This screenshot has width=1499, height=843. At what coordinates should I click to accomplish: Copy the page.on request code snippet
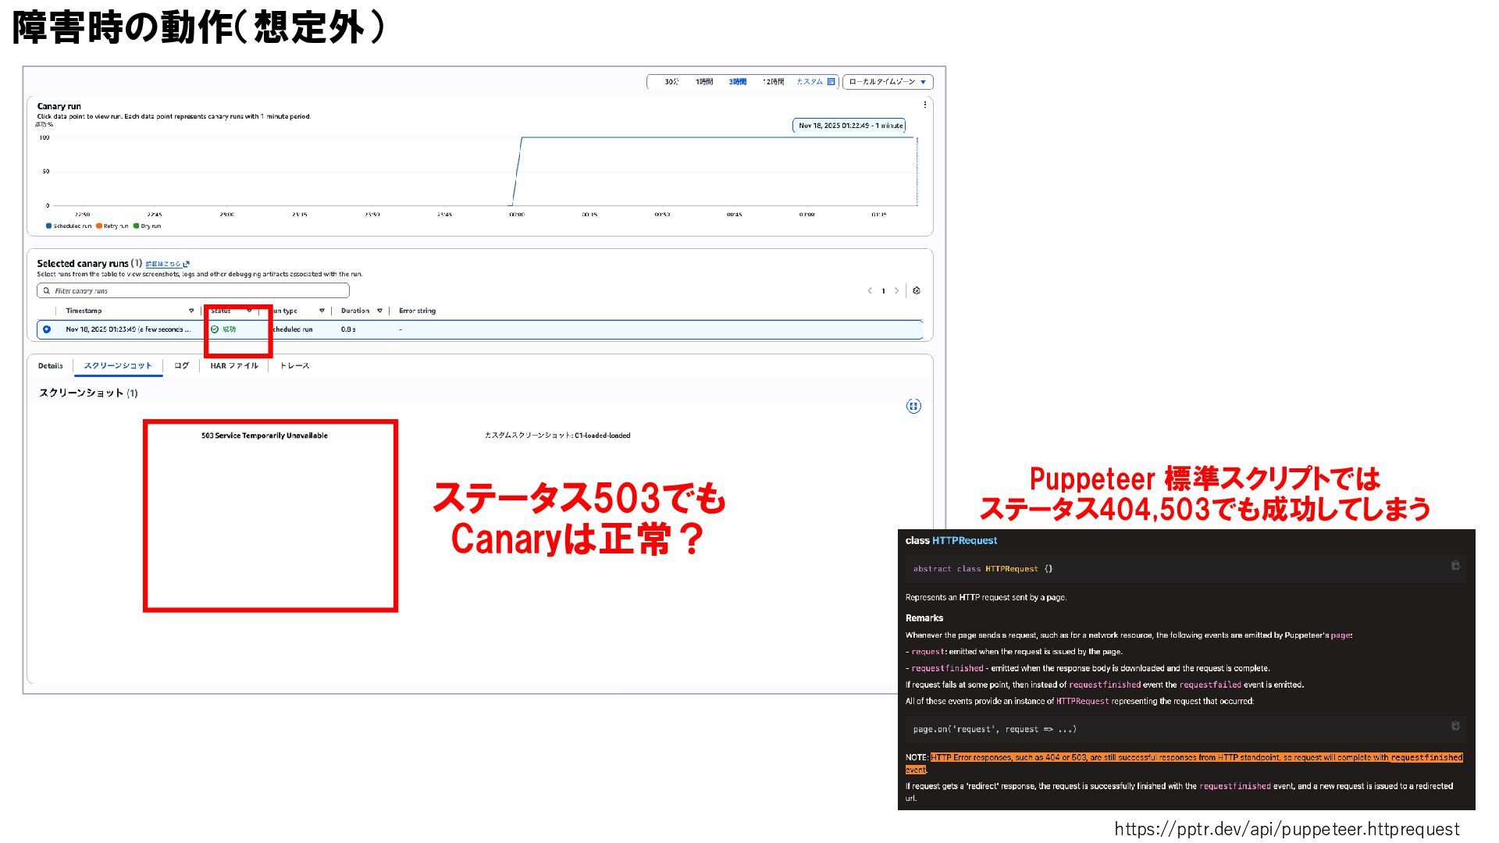click(x=1455, y=726)
